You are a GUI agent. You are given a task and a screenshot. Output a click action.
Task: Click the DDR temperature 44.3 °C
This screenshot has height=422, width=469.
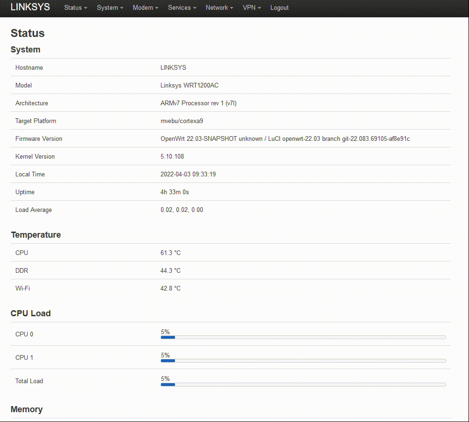click(170, 271)
